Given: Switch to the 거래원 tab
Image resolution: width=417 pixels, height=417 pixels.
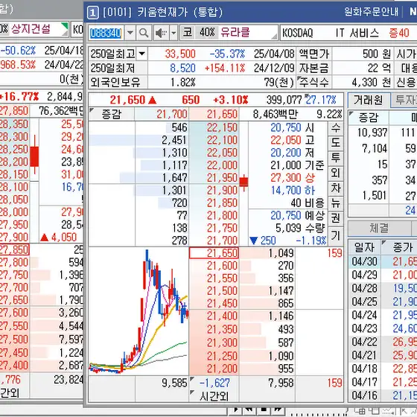Looking at the screenshot, I should [x=369, y=100].
